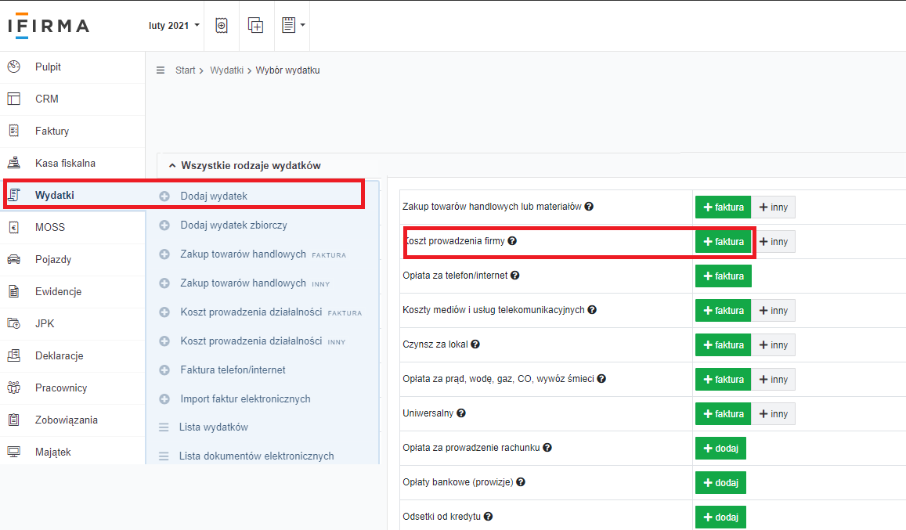This screenshot has height=530, width=906.
Task: Go to Start breadcrumb
Action: [186, 70]
